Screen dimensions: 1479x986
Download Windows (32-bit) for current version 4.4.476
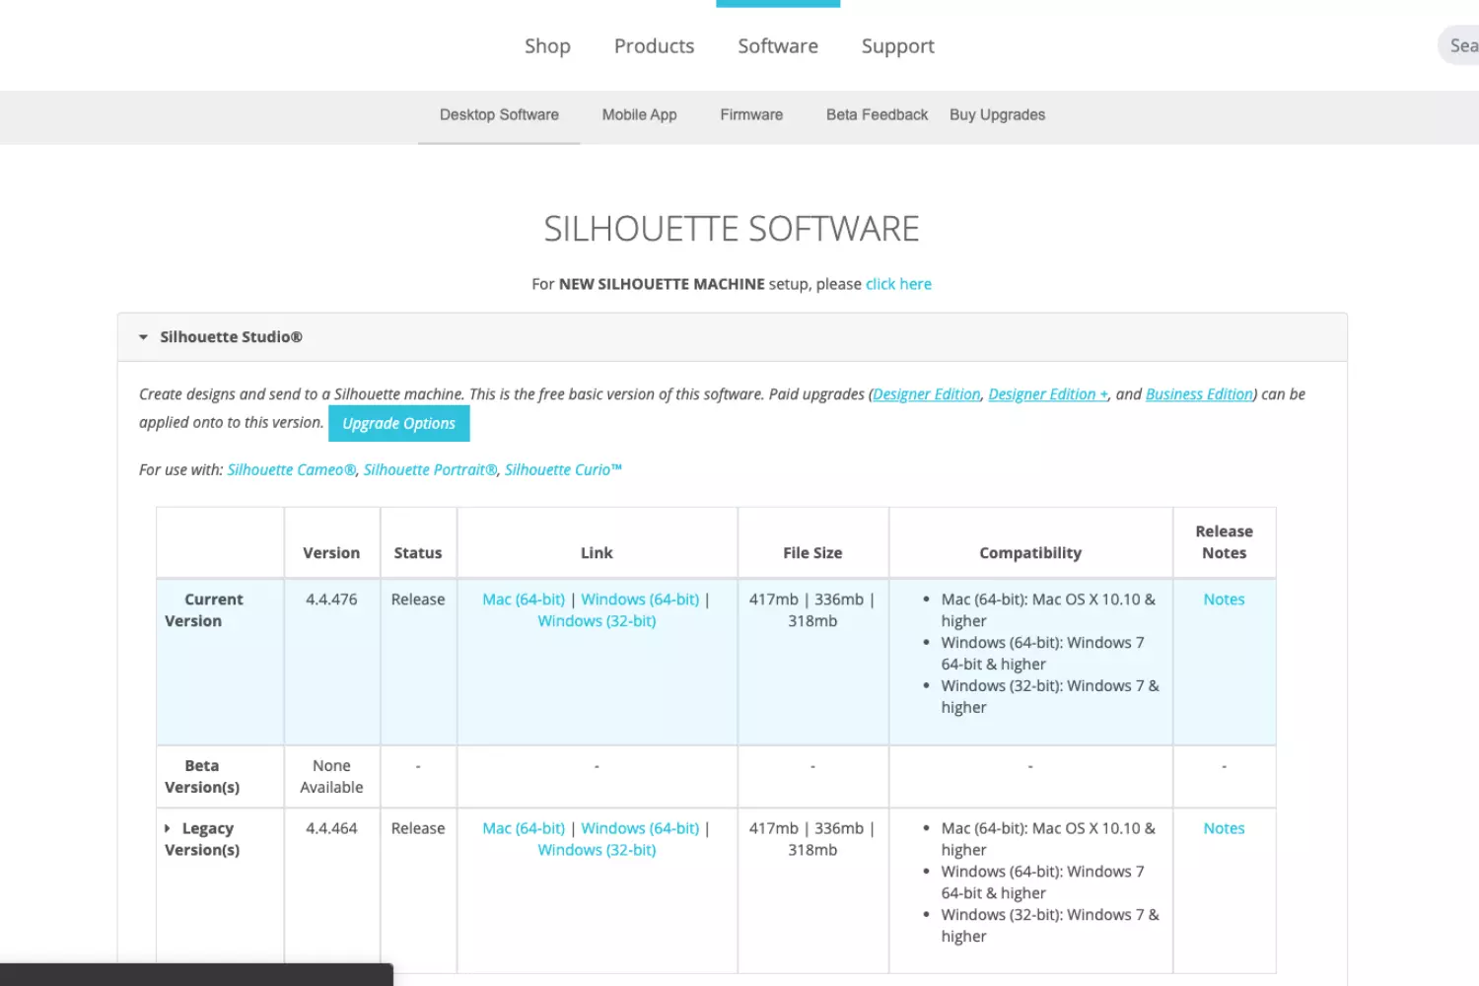coord(597,621)
